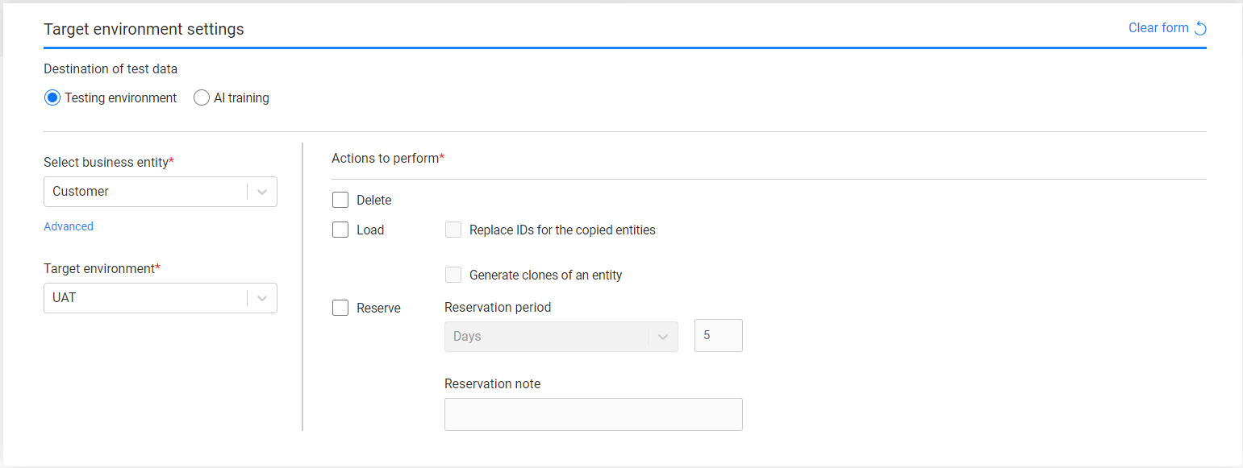Image resolution: width=1243 pixels, height=468 pixels.
Task: Click the Clear form link text
Action: (x=1158, y=28)
